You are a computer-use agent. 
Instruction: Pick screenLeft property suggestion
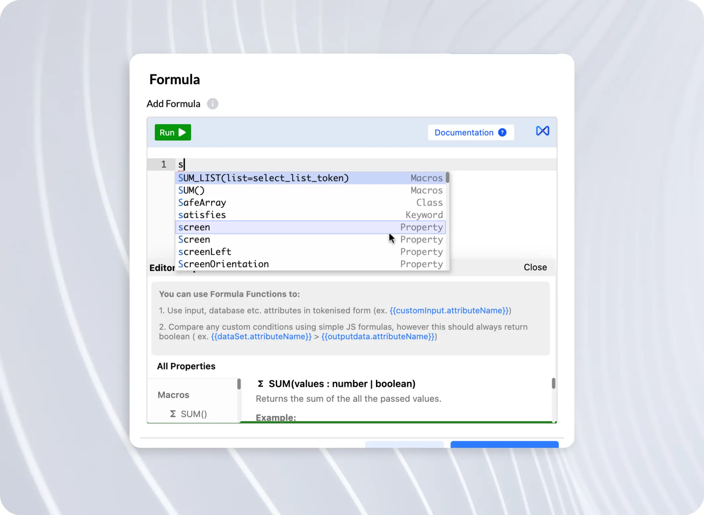coord(205,252)
